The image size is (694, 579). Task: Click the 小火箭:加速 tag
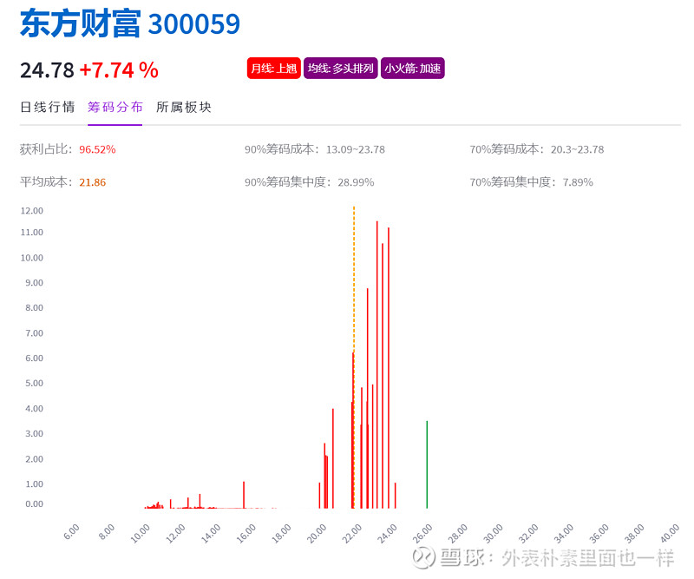click(413, 69)
